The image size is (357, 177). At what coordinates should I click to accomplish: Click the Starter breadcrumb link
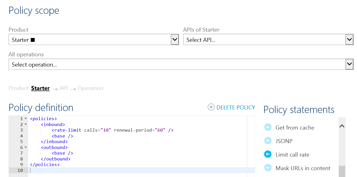pyautogui.click(x=40, y=88)
